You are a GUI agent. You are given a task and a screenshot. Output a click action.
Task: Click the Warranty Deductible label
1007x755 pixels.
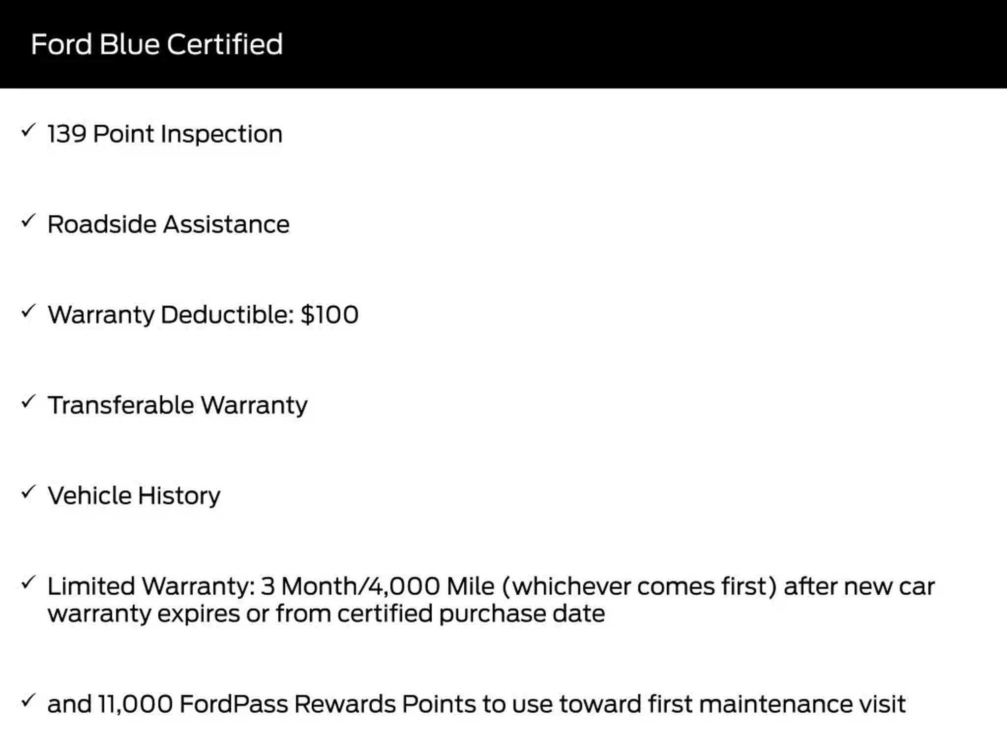click(171, 315)
